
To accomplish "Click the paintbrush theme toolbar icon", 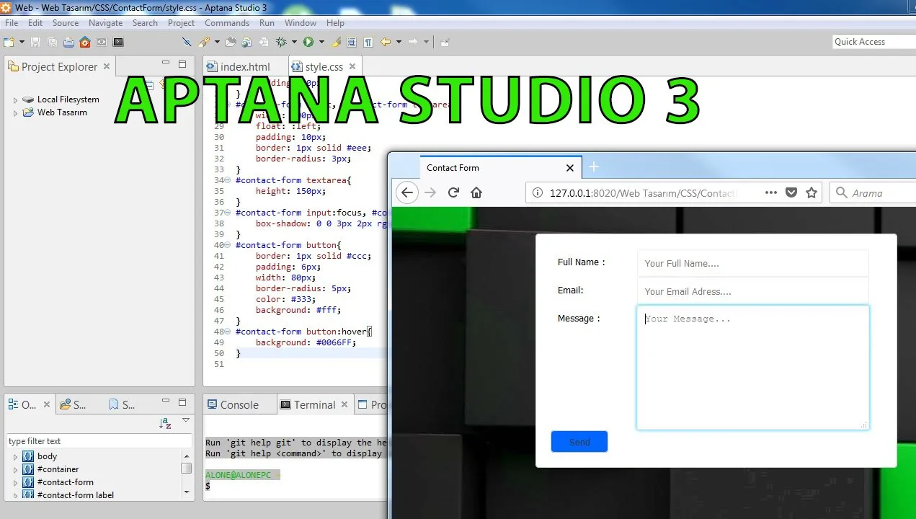I will click(205, 43).
